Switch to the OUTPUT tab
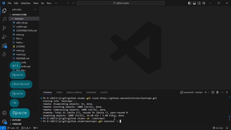Screen dimensions: 231x130 pos(104,92)
